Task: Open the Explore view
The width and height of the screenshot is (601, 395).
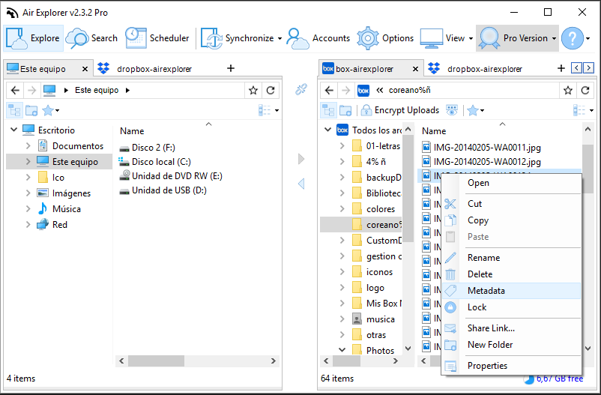Action: [x=33, y=38]
